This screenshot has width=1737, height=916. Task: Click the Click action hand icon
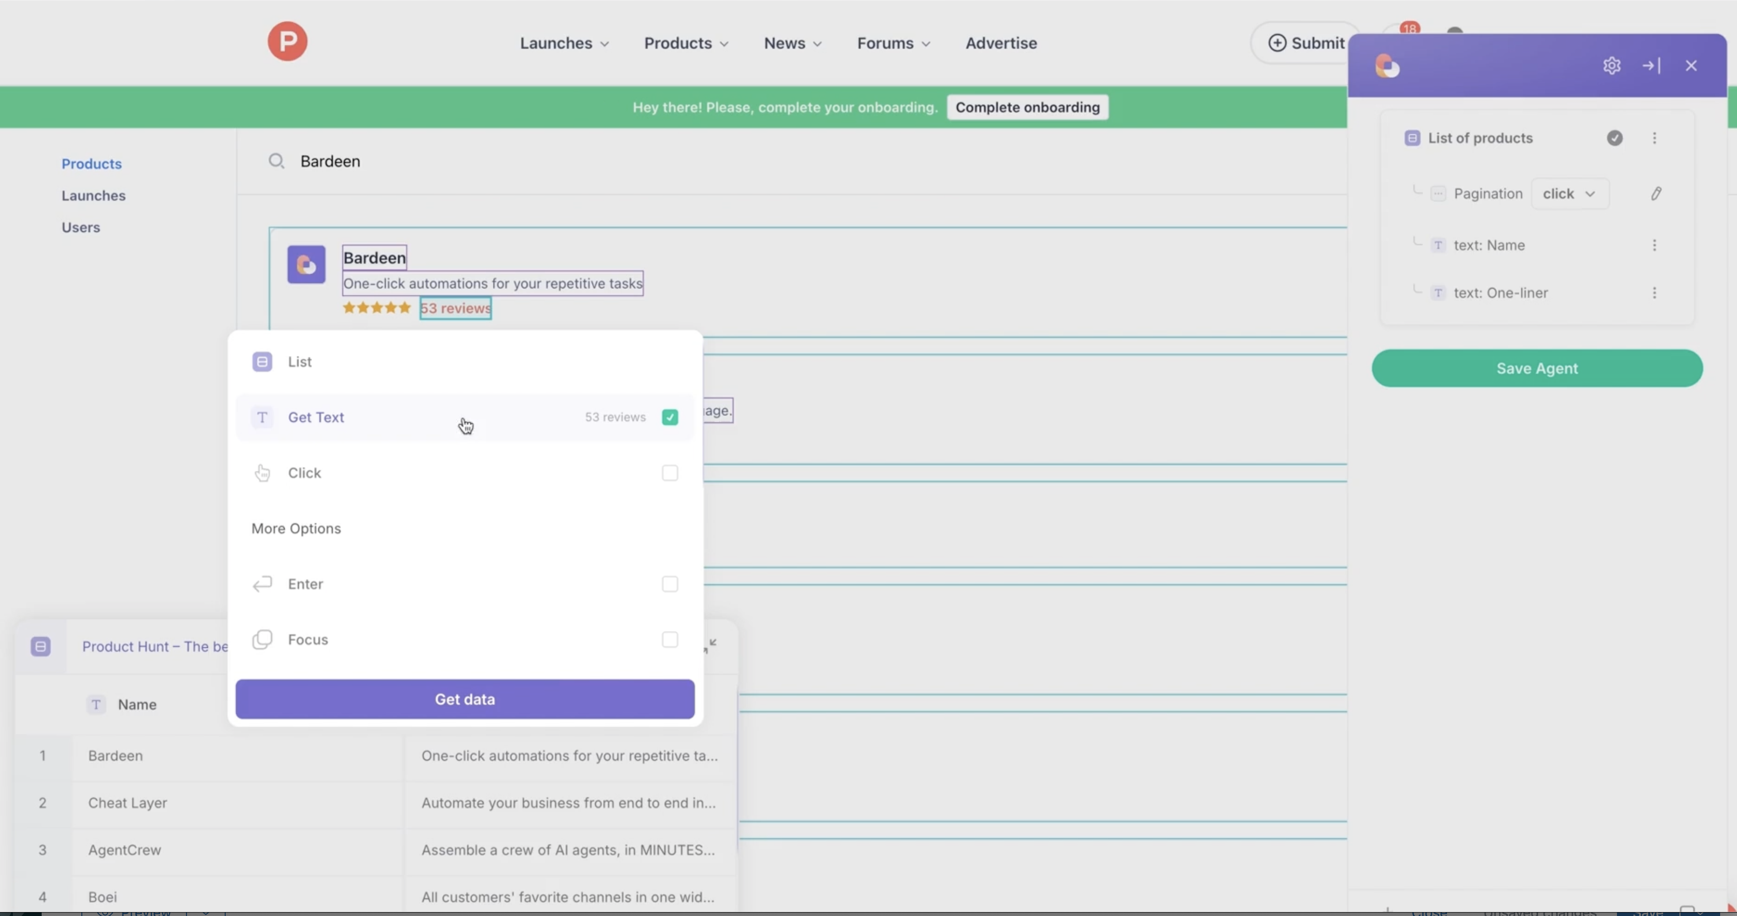(262, 473)
